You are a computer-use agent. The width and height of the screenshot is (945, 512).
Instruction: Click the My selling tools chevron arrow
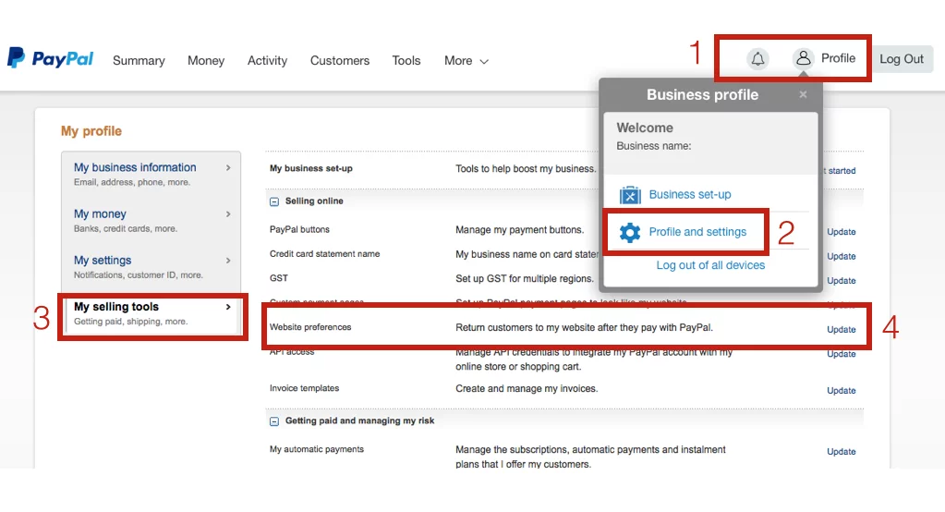coord(228,307)
